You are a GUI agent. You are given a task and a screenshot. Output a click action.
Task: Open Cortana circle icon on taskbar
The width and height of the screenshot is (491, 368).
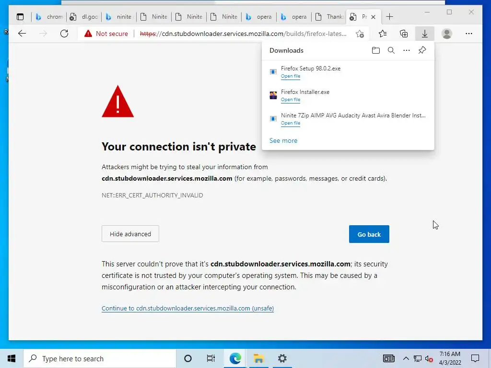coord(188,358)
